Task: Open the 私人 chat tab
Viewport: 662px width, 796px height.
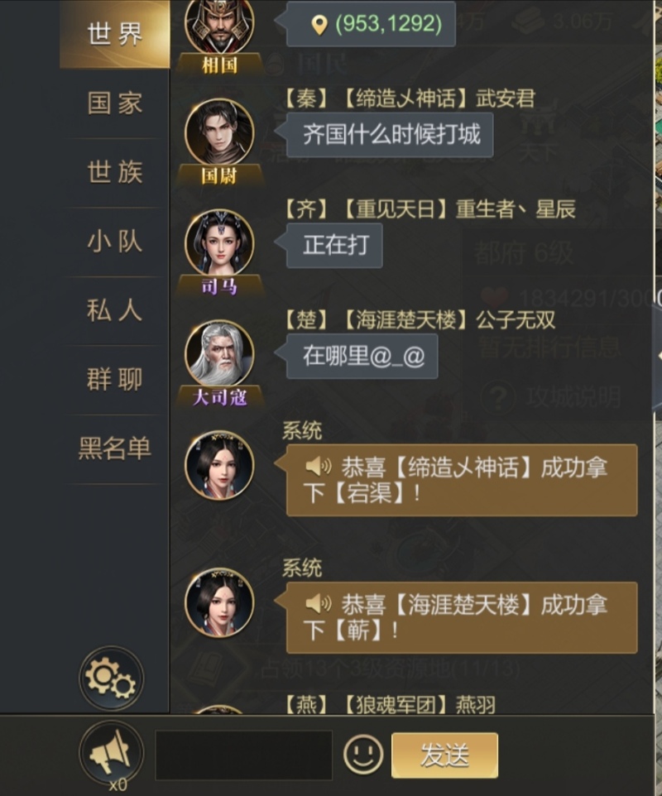Action: click(115, 310)
